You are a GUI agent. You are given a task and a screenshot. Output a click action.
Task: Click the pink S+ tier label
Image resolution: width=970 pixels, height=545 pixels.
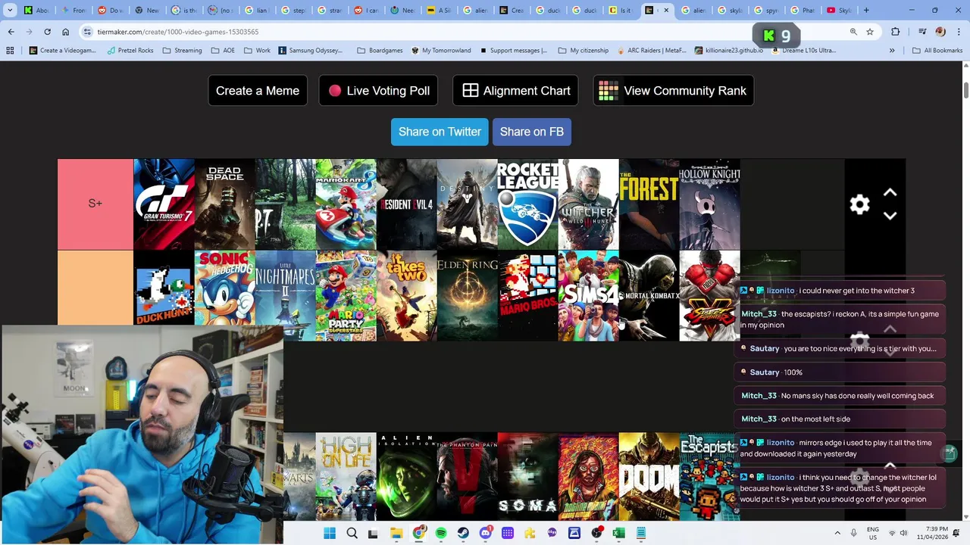[x=95, y=204]
